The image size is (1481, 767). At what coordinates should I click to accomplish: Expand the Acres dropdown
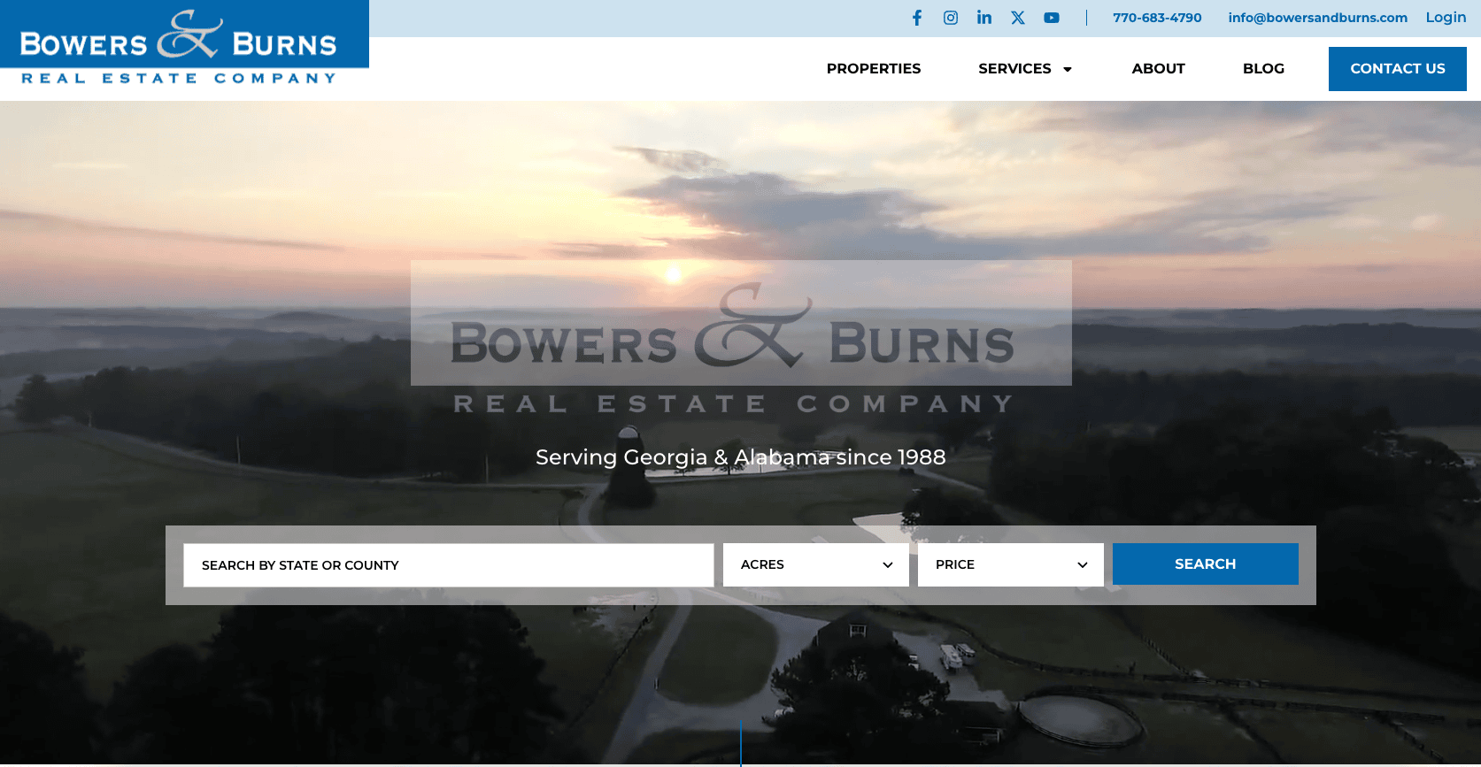(x=815, y=564)
